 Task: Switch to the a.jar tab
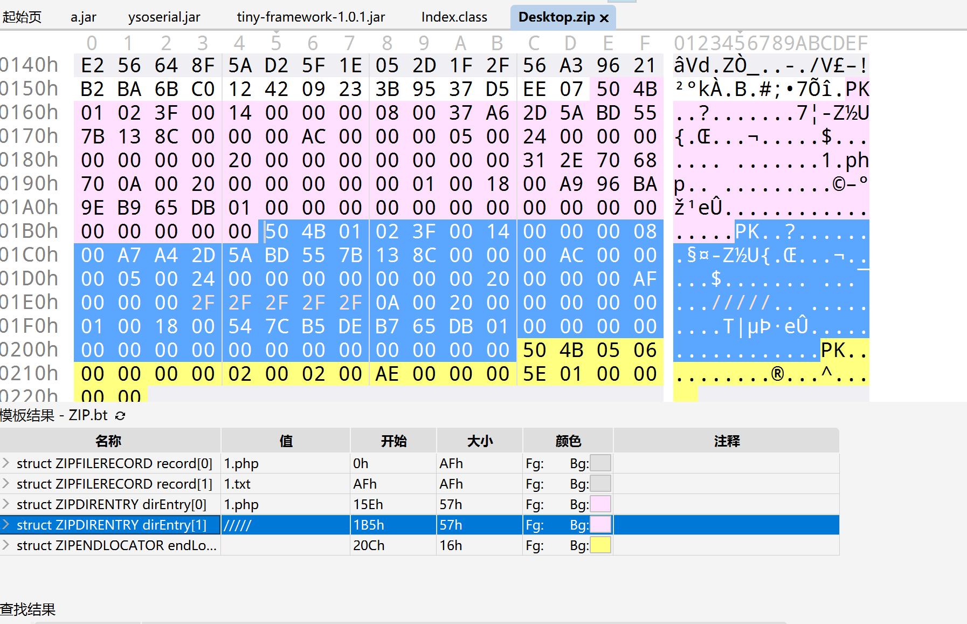[x=84, y=17]
